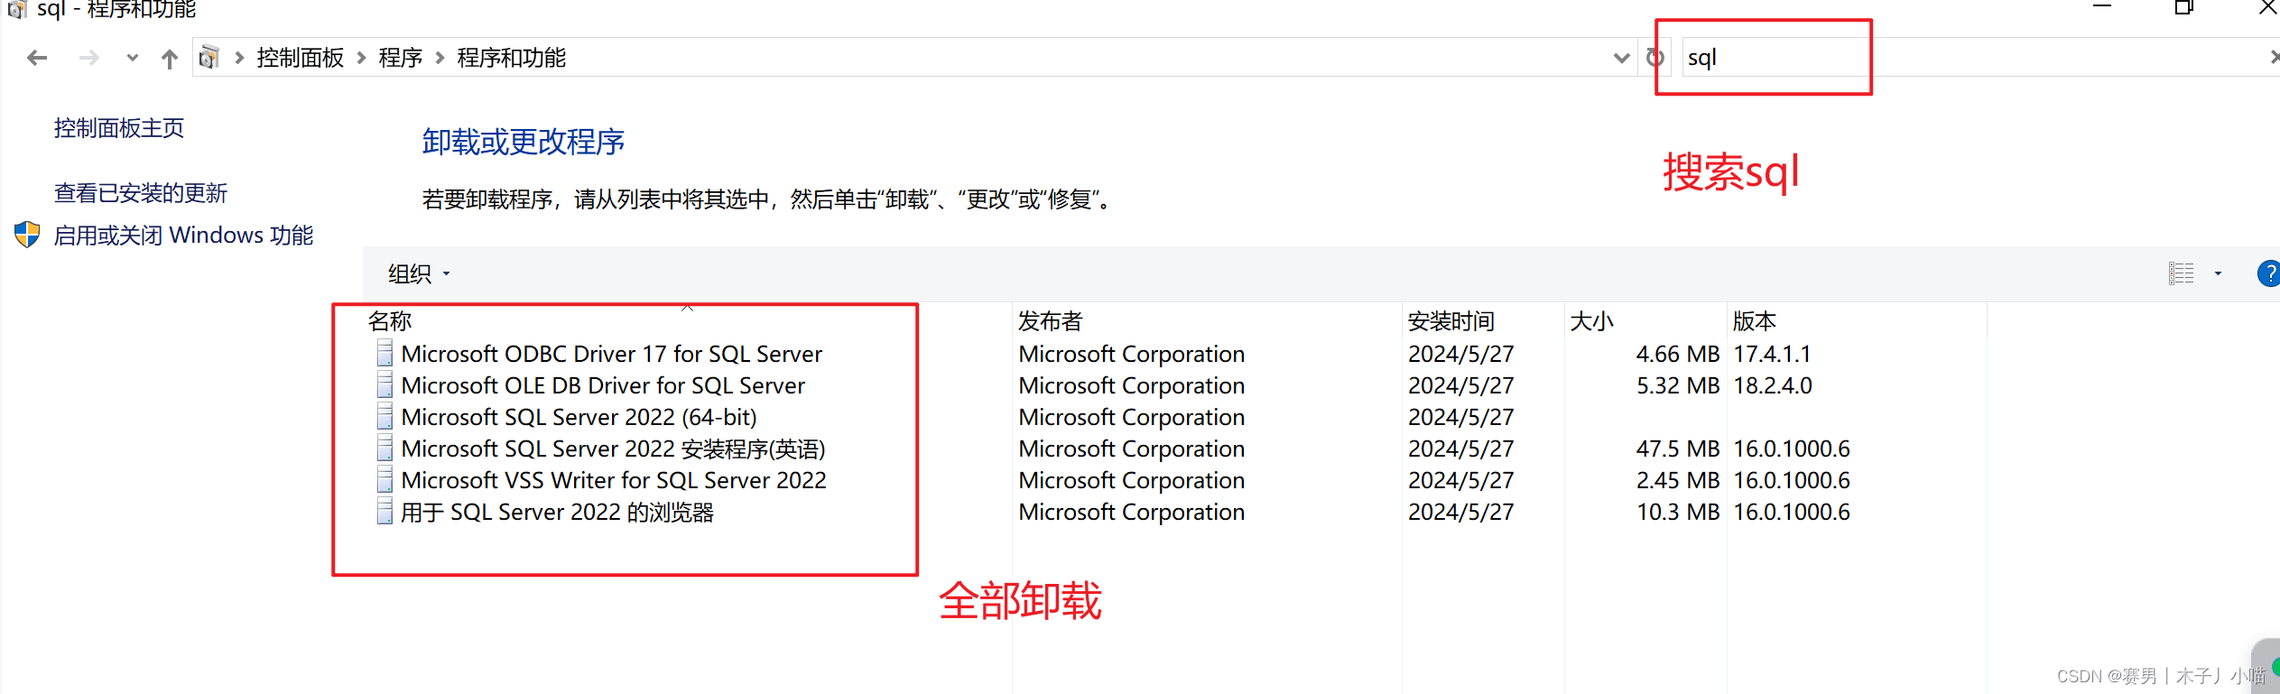Sort by 发布者 column header
Viewport: 2280px width, 694px height.
1050,321
